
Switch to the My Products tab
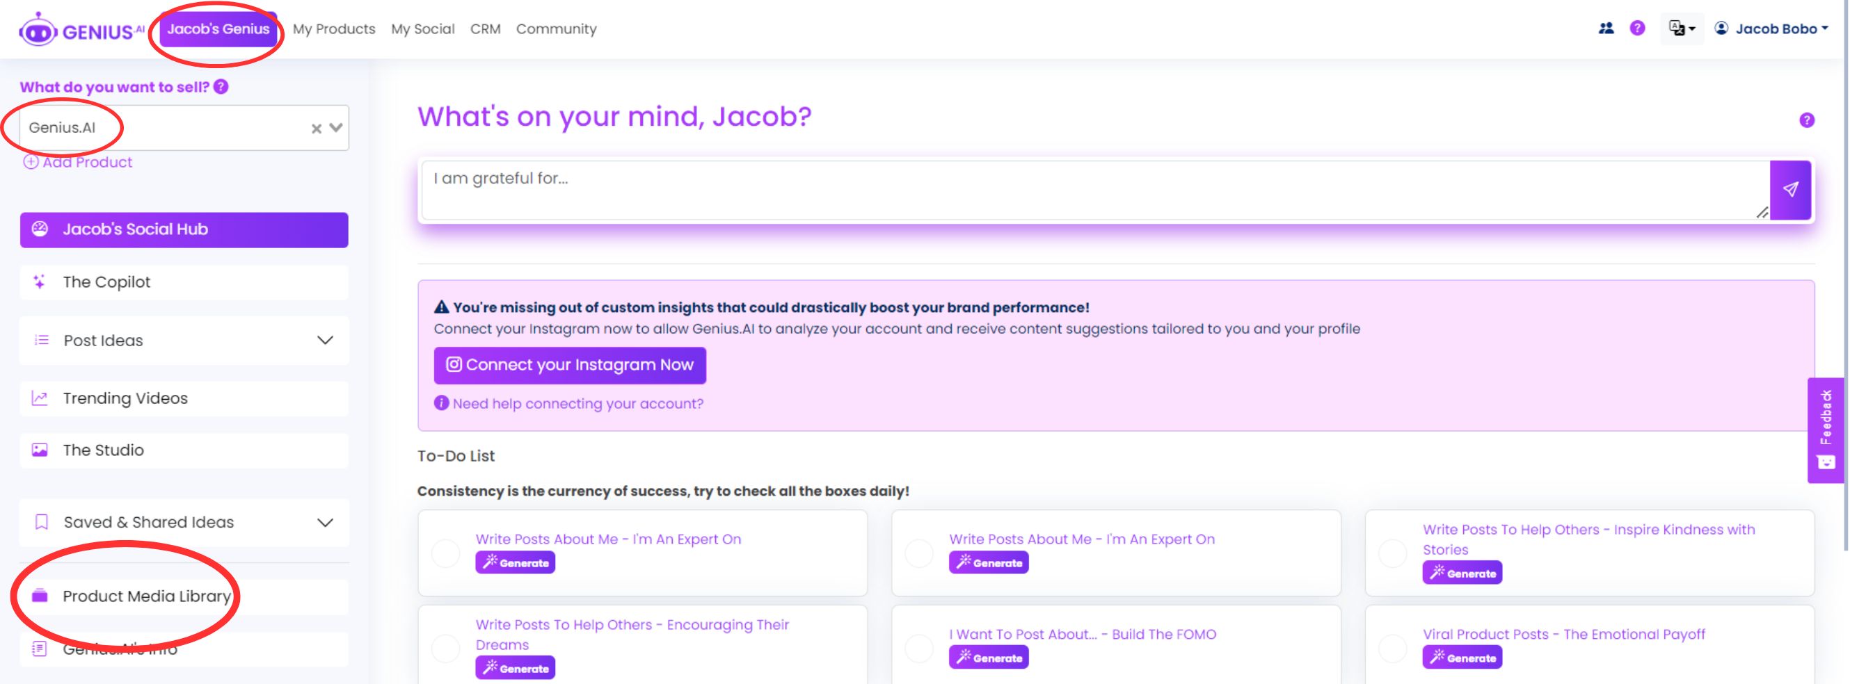[x=334, y=28]
